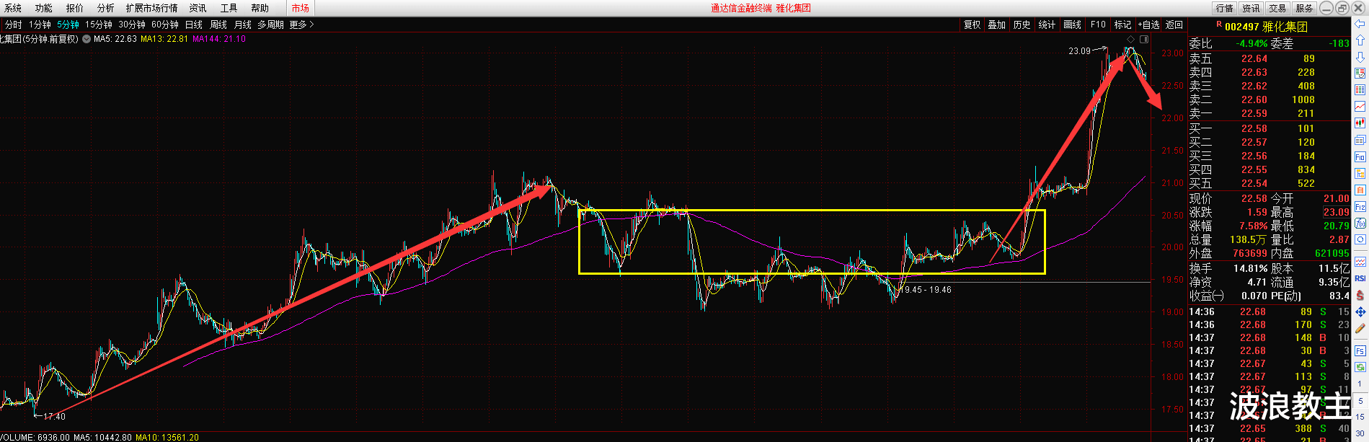Select period 30 in right sidebar
The height and width of the screenshot is (442, 1369).
pyautogui.click(x=1360, y=433)
